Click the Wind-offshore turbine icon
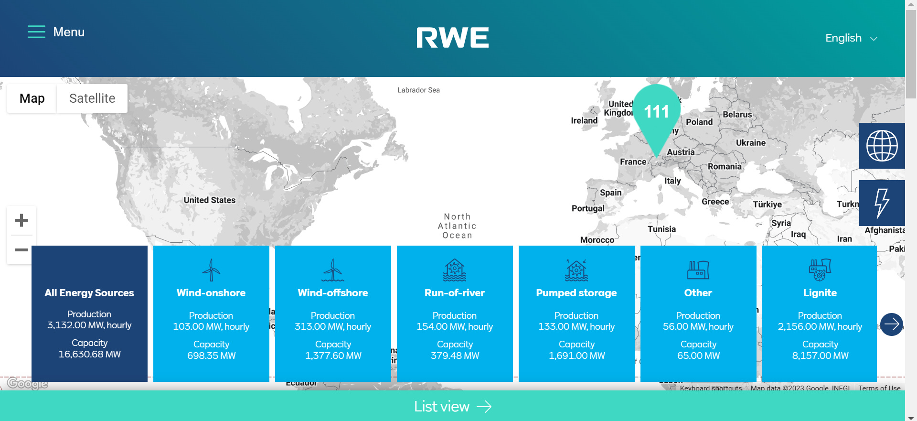This screenshot has width=917, height=421. click(x=333, y=270)
